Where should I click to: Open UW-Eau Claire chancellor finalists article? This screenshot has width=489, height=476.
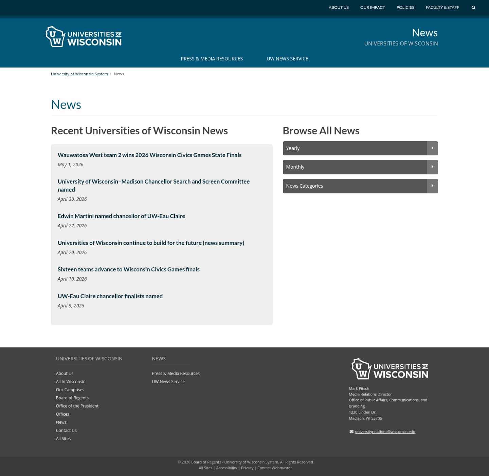[x=110, y=296]
